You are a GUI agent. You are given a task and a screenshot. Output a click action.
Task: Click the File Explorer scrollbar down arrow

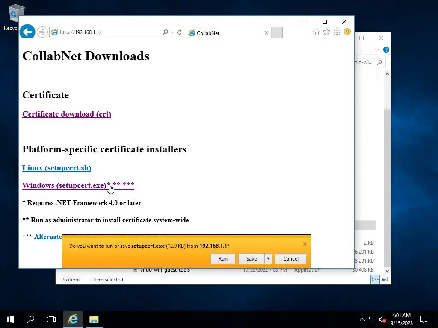tap(387, 271)
